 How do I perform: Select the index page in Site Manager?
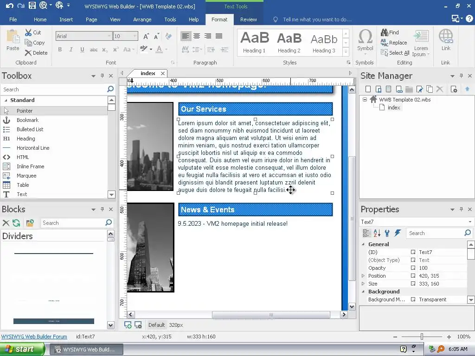tap(393, 108)
